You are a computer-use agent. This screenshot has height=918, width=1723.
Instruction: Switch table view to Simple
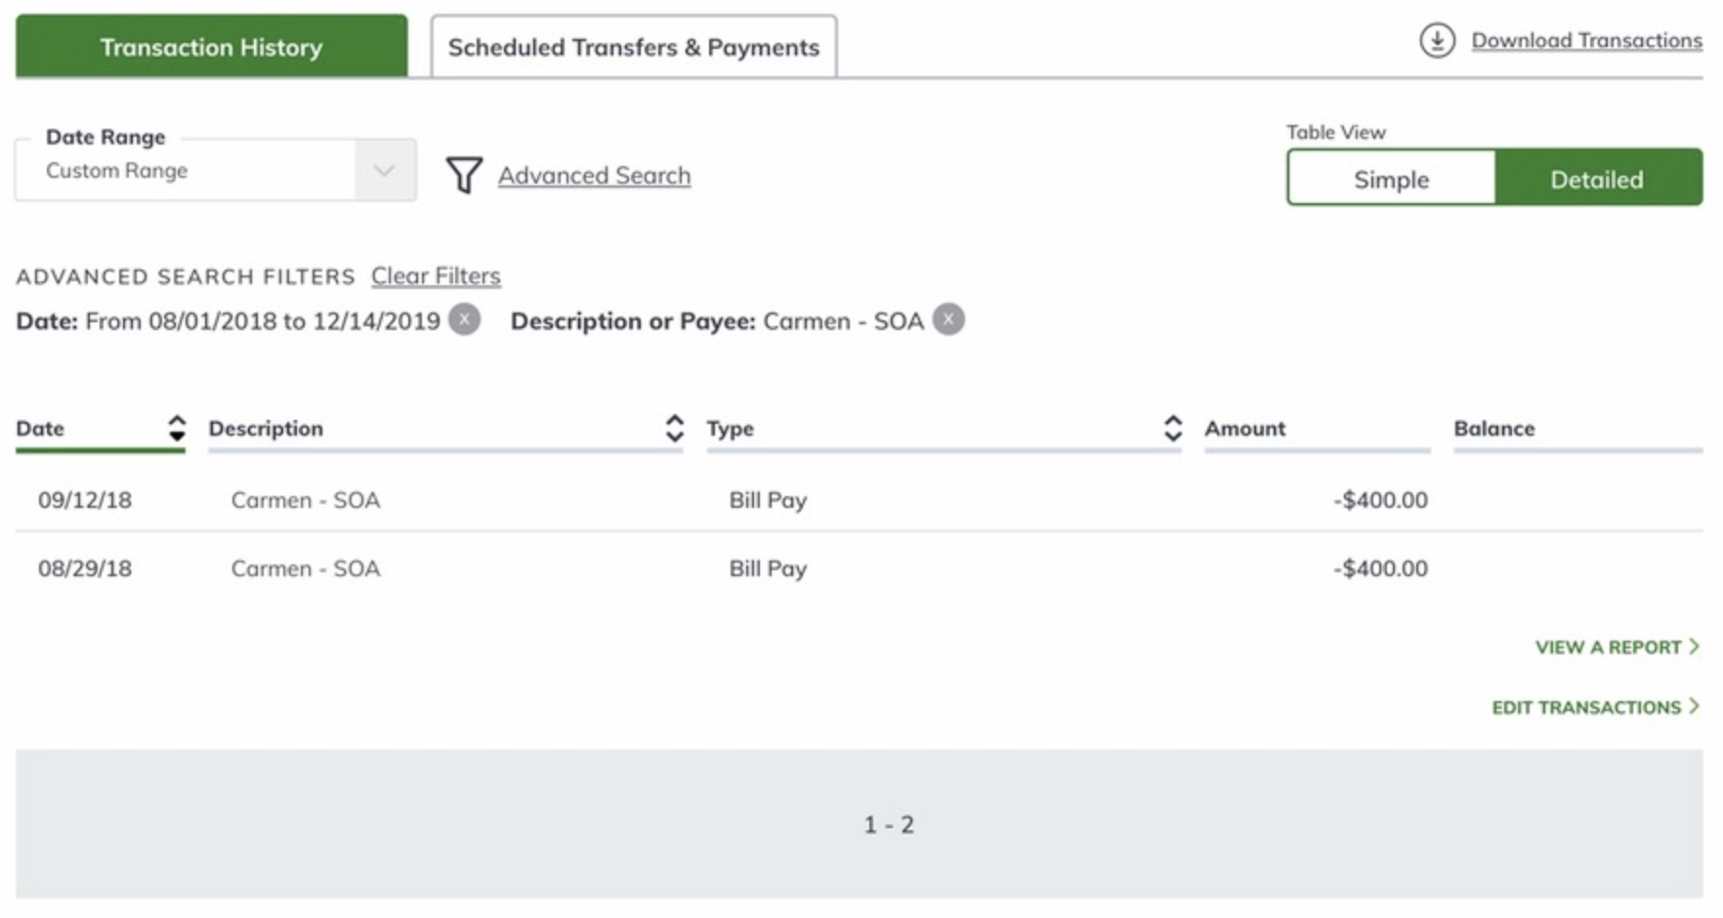tap(1391, 179)
